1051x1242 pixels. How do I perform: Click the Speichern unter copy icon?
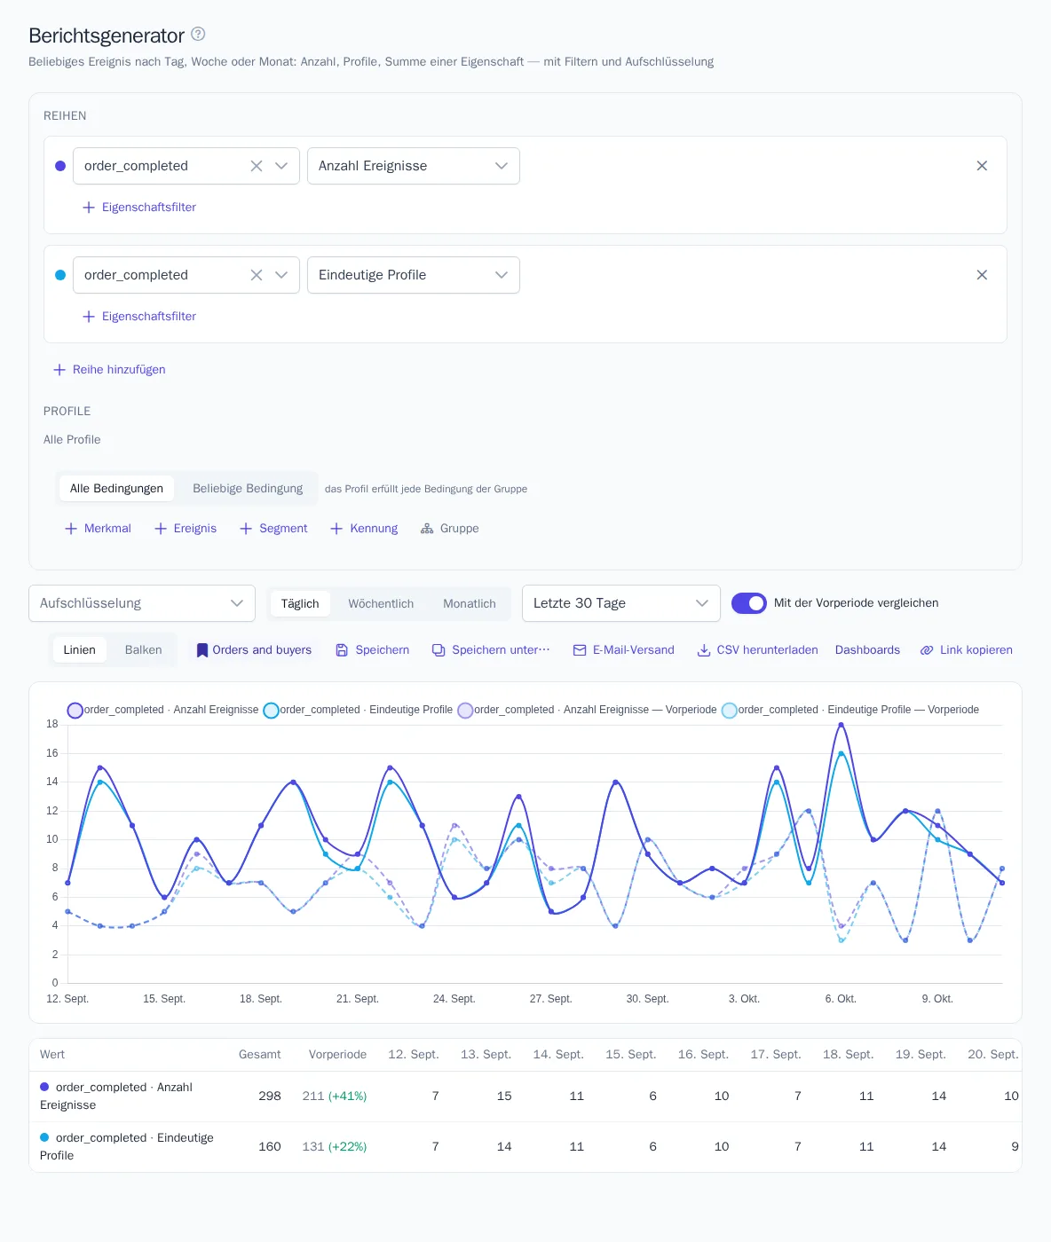pos(439,650)
